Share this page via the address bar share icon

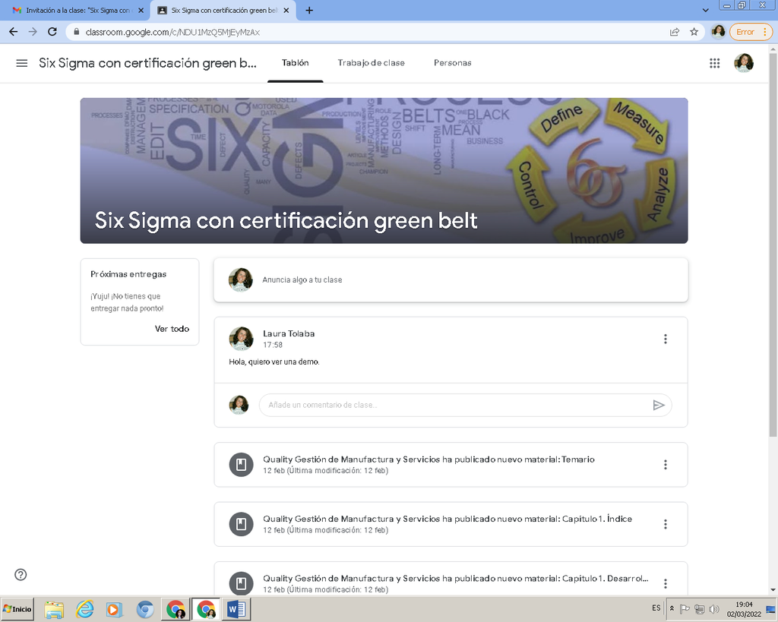[x=675, y=32]
